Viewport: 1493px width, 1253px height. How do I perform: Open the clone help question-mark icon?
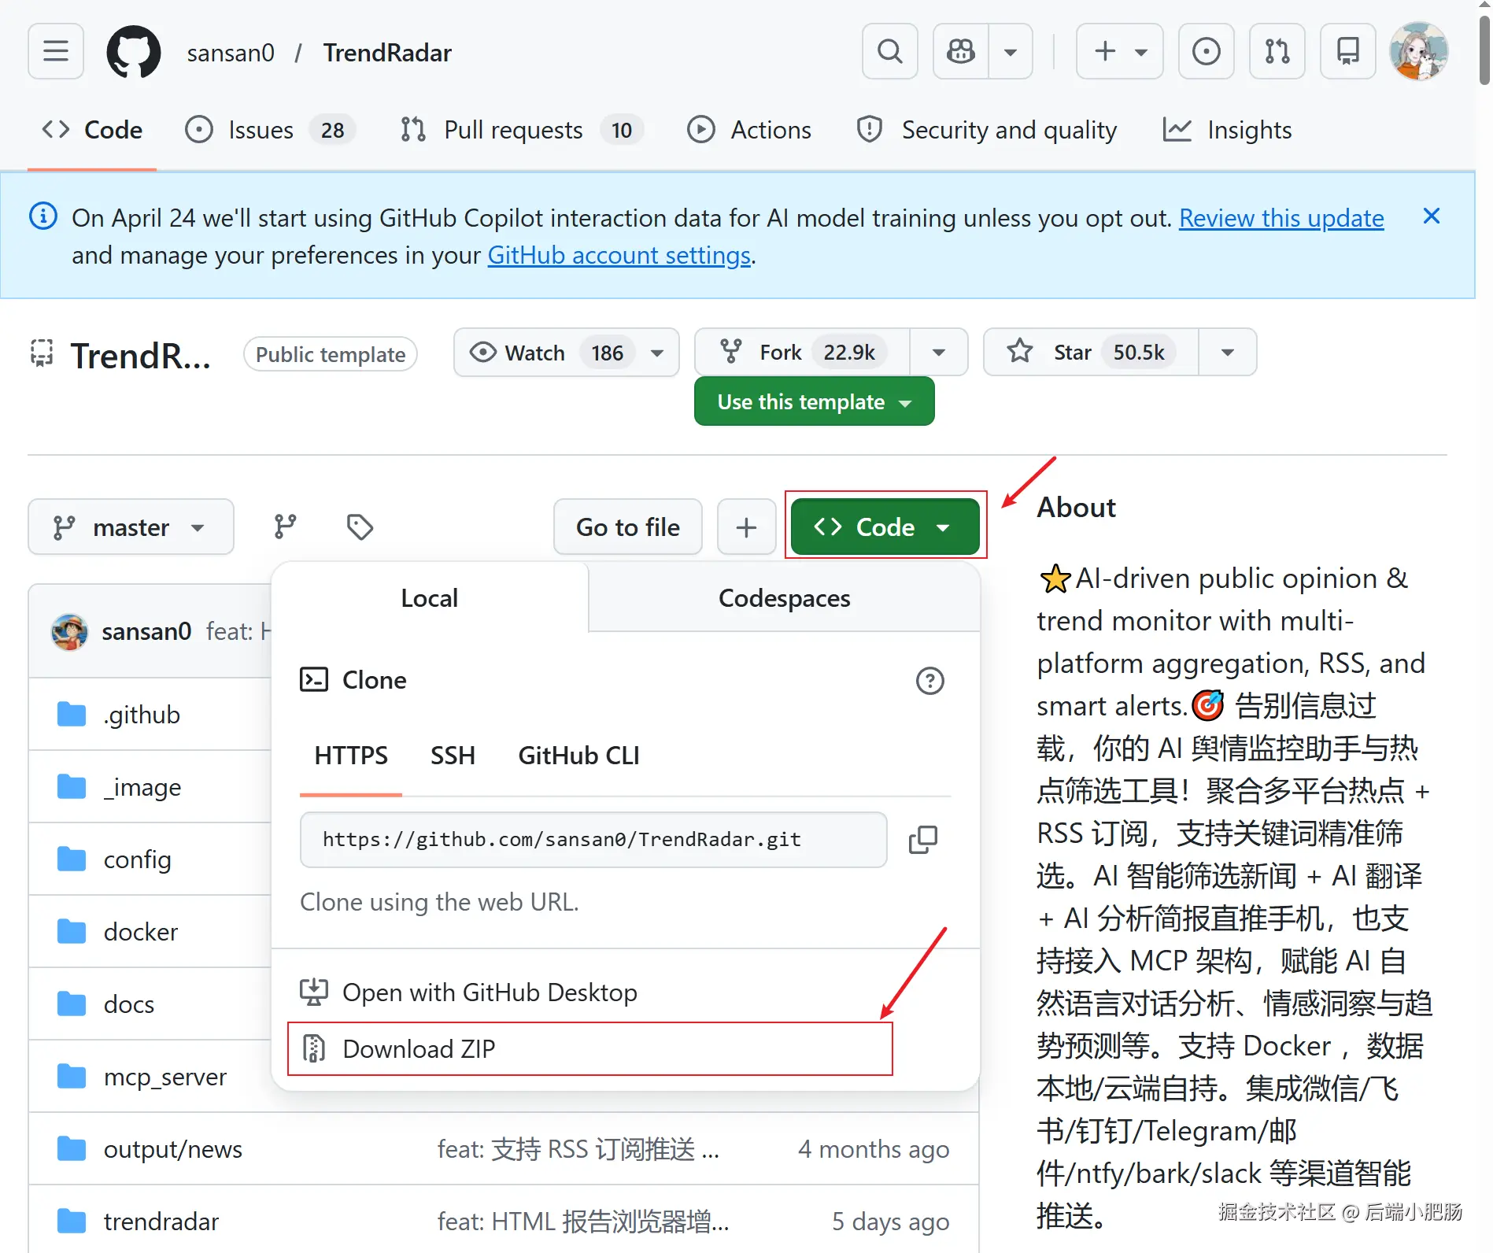[x=930, y=681]
